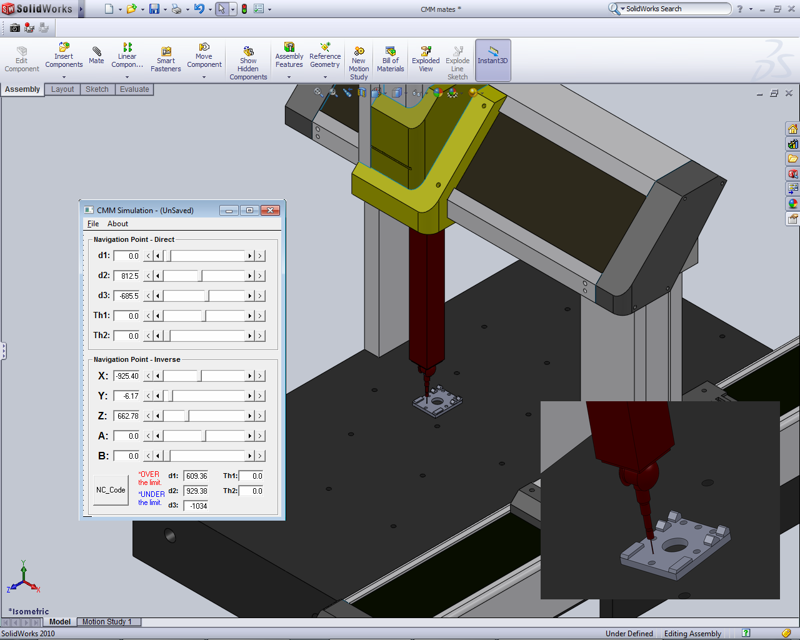Expand the SolidWorks menu flyout arrow
The image size is (800, 640).
tap(81, 9)
